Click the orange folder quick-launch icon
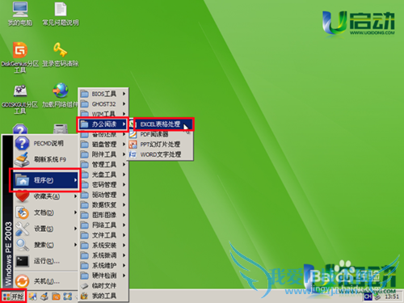Image resolution: width=404 pixels, height=303 pixels. (x=56, y=297)
